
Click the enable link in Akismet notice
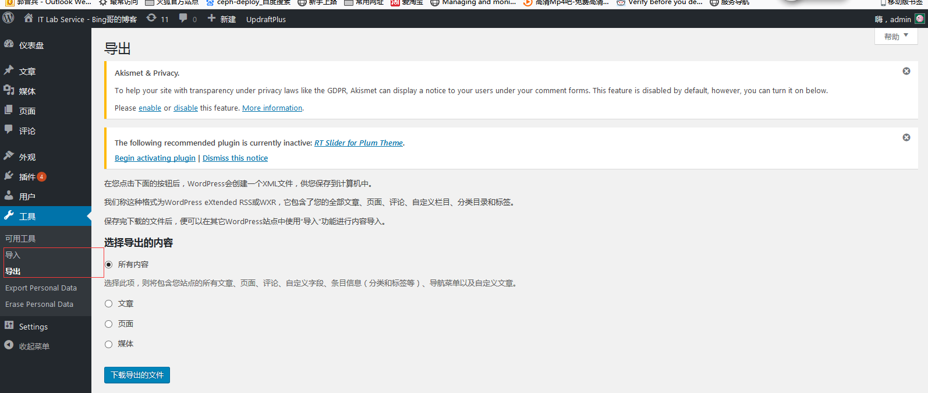tap(150, 108)
